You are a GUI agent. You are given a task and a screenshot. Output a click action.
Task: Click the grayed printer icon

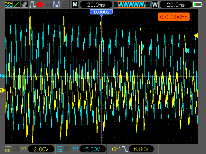(x=65, y=4)
